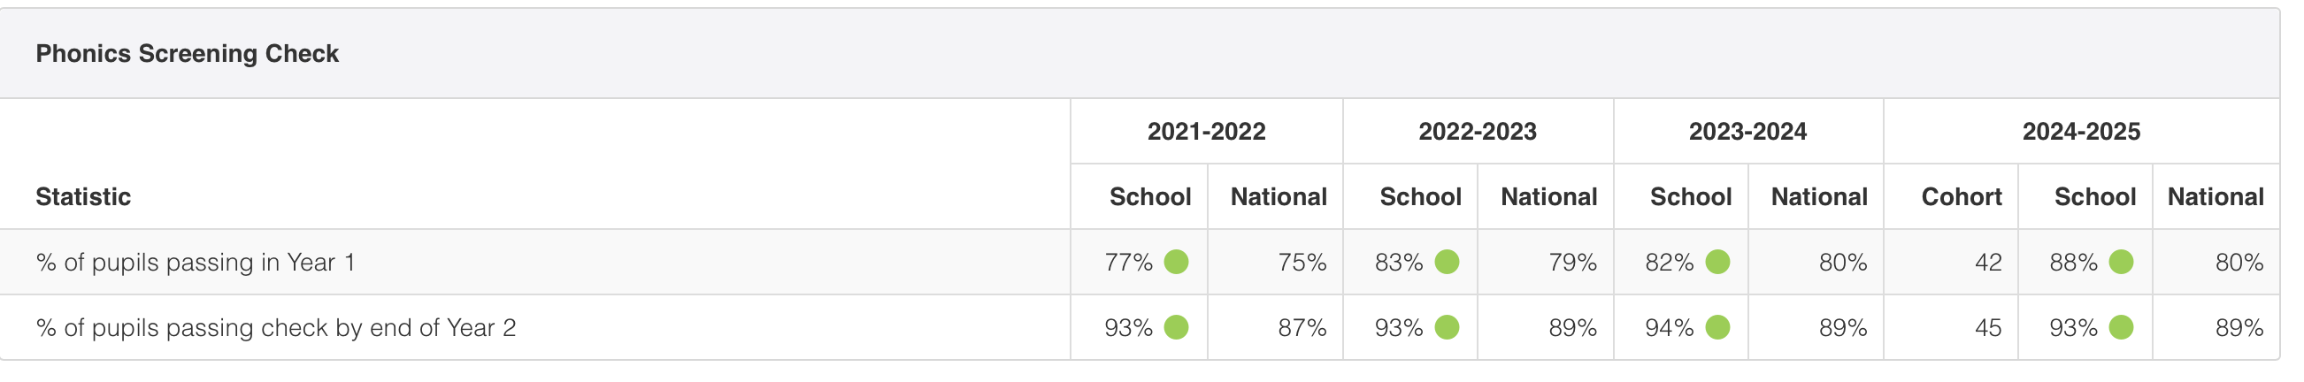Viewport: 2304px width, 382px height.
Task: Select the '% of pupils passing in Year 1' row
Action: pos(195,262)
